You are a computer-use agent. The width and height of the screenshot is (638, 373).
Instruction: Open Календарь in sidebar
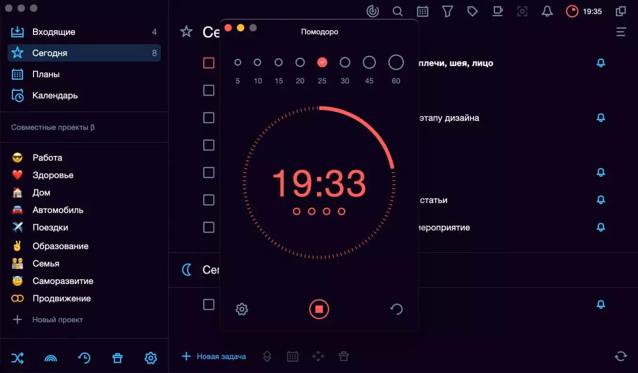coord(84,95)
